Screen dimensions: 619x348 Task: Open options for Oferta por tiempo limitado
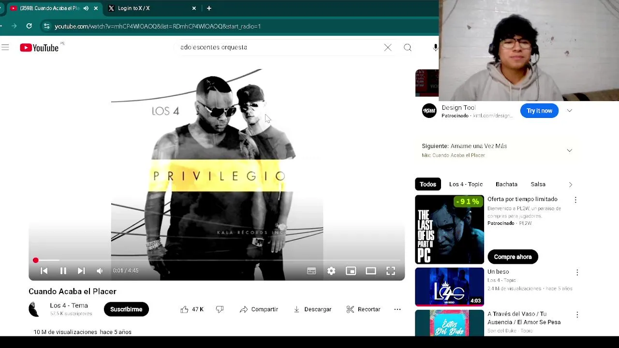coord(575,200)
